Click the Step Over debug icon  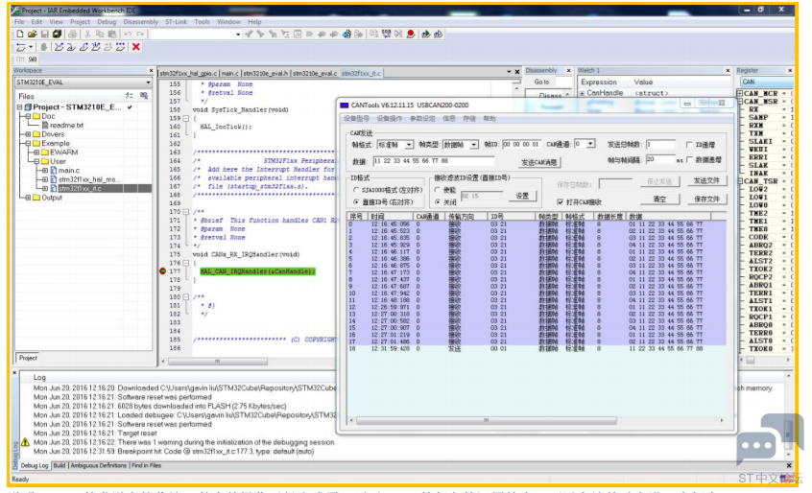click(x=59, y=47)
